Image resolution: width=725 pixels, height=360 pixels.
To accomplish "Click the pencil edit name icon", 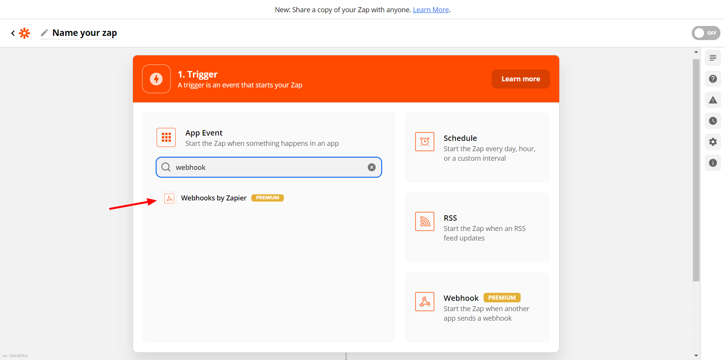I will point(44,33).
